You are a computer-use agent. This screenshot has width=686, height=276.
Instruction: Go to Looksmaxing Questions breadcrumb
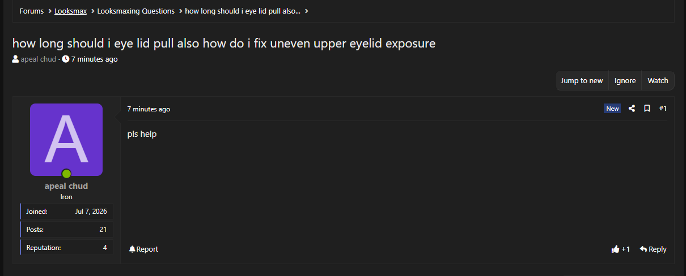(136, 11)
